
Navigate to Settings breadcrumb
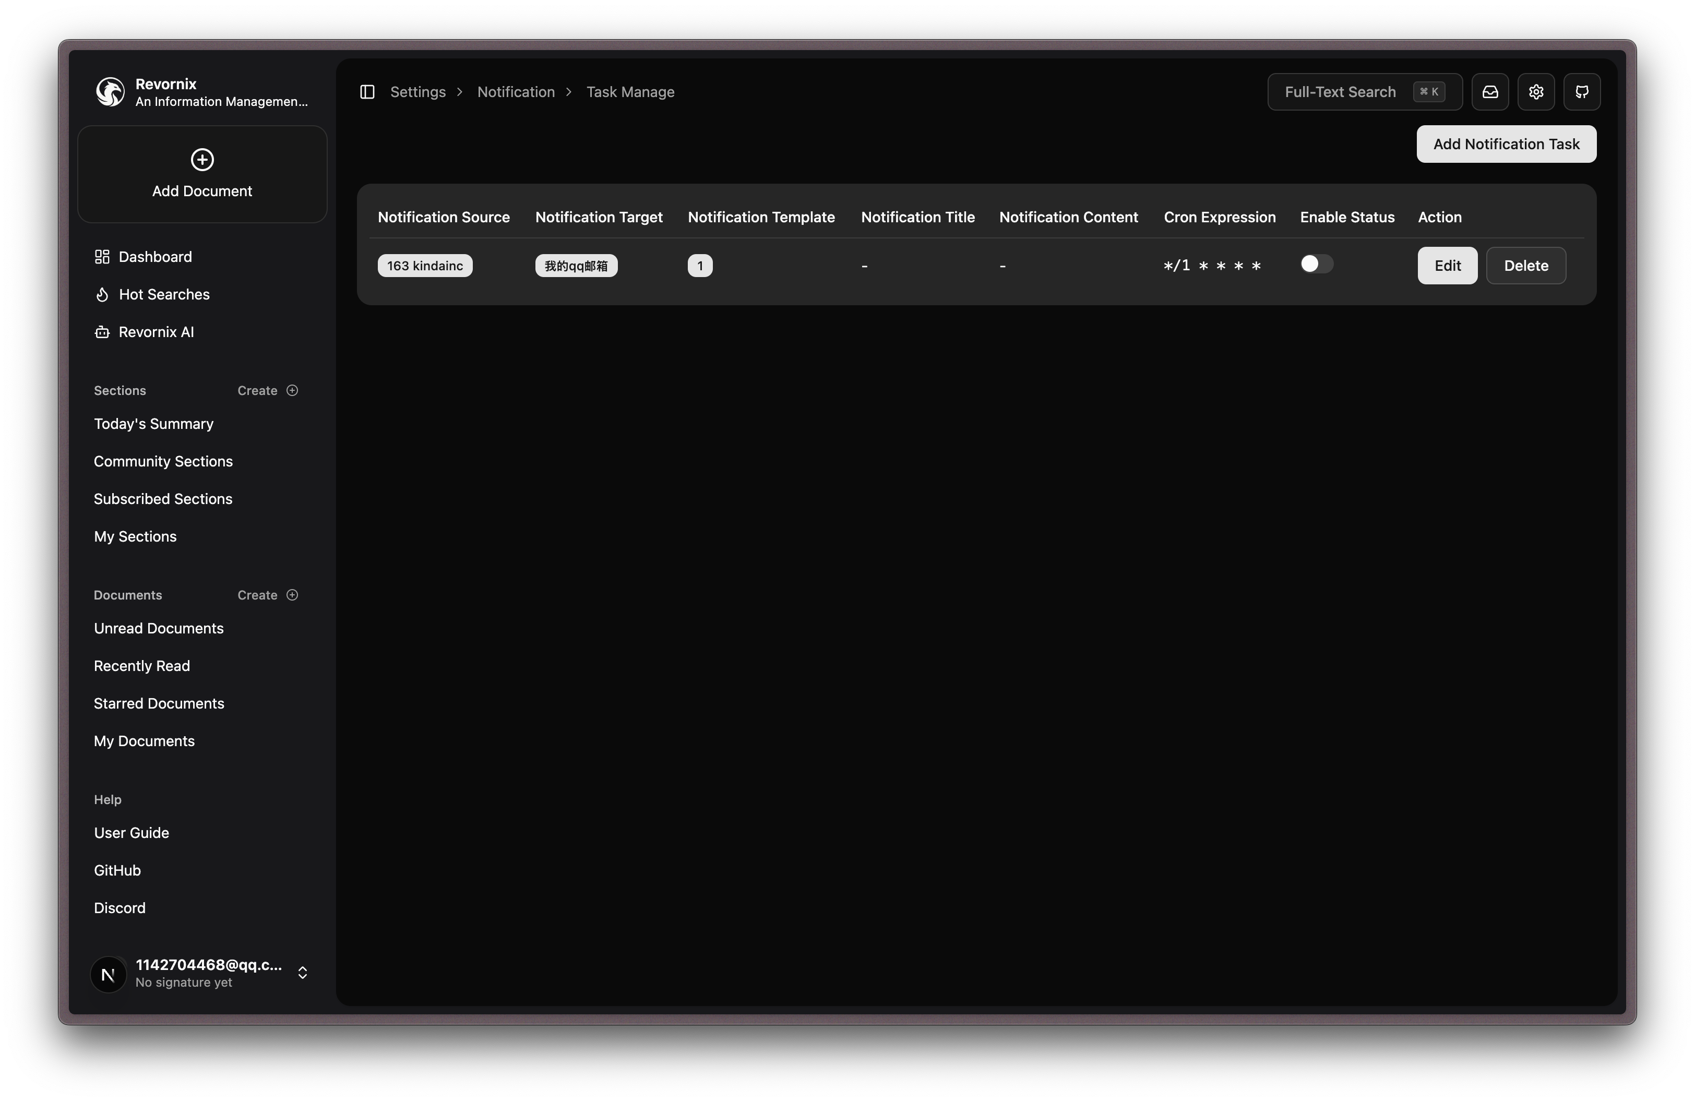pyautogui.click(x=418, y=92)
